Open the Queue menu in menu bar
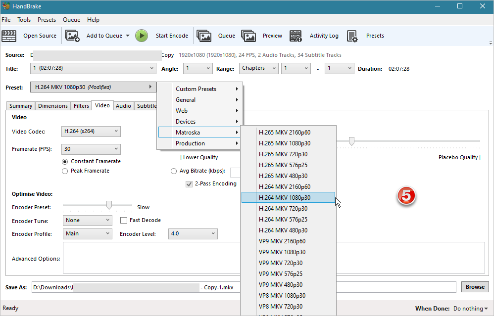 click(71, 19)
